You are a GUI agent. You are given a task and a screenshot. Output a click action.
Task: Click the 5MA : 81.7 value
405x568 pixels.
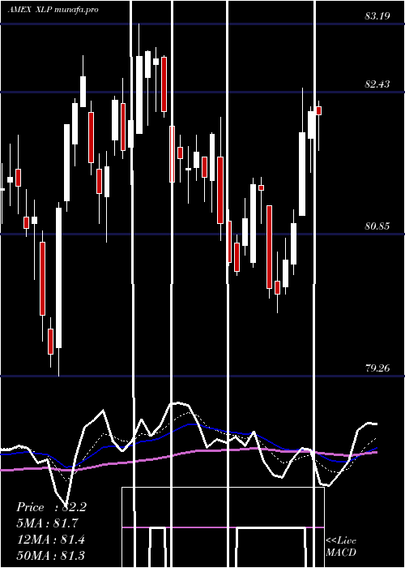(47, 523)
